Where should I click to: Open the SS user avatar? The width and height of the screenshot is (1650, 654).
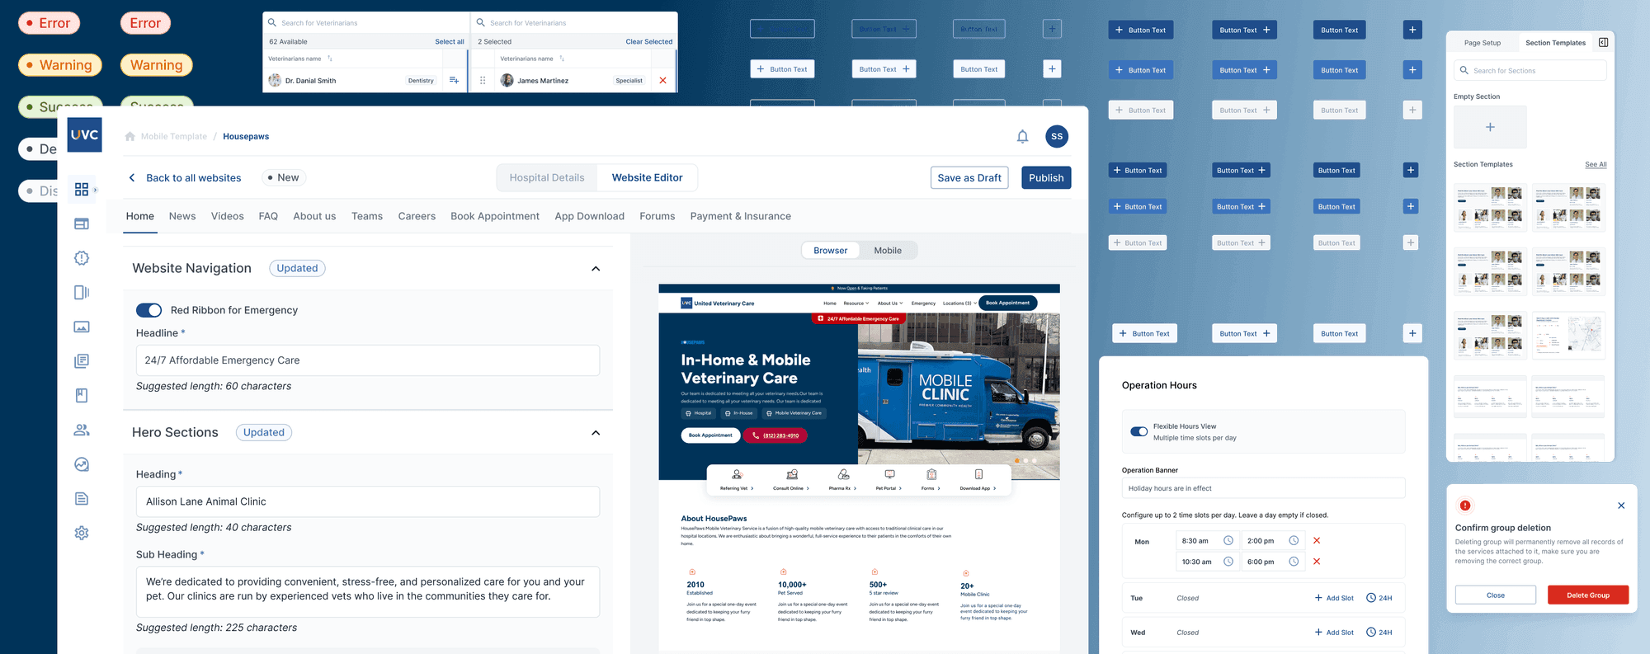1057,137
